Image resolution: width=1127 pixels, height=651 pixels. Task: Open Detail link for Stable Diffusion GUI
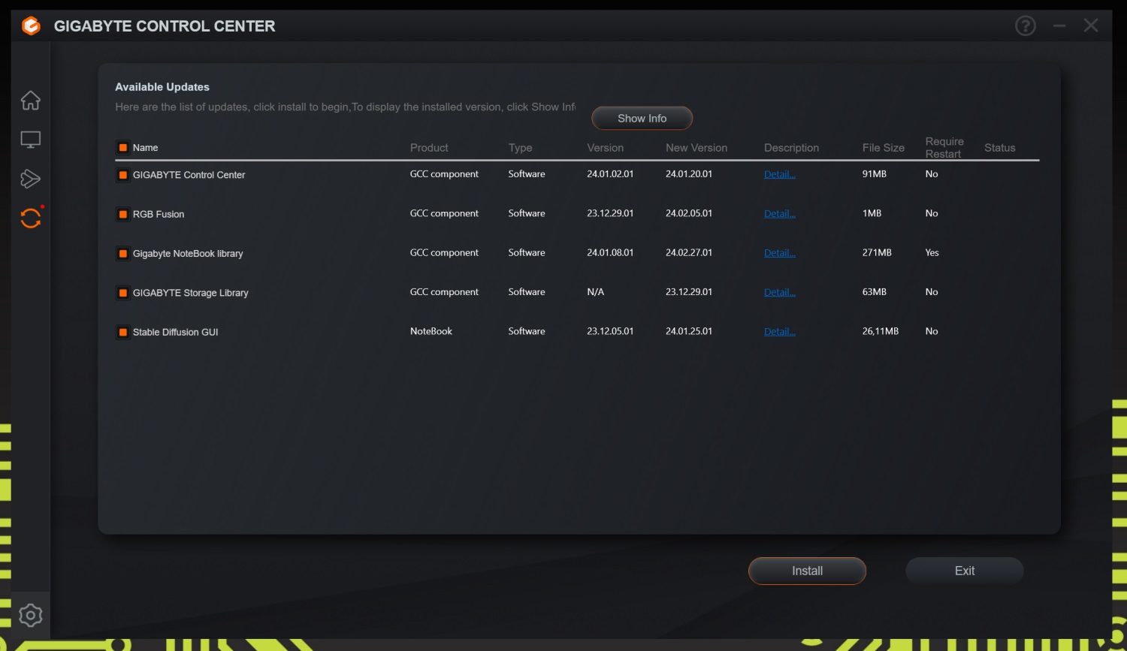pyautogui.click(x=780, y=332)
